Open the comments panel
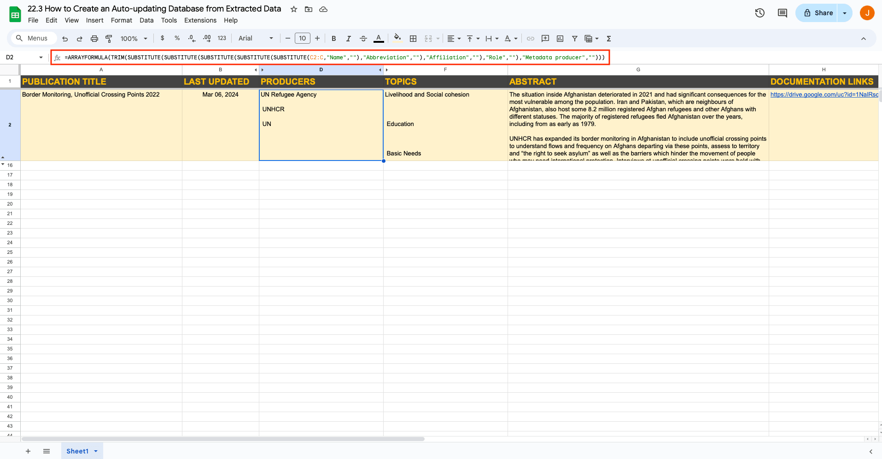This screenshot has width=882, height=459. coord(783,13)
